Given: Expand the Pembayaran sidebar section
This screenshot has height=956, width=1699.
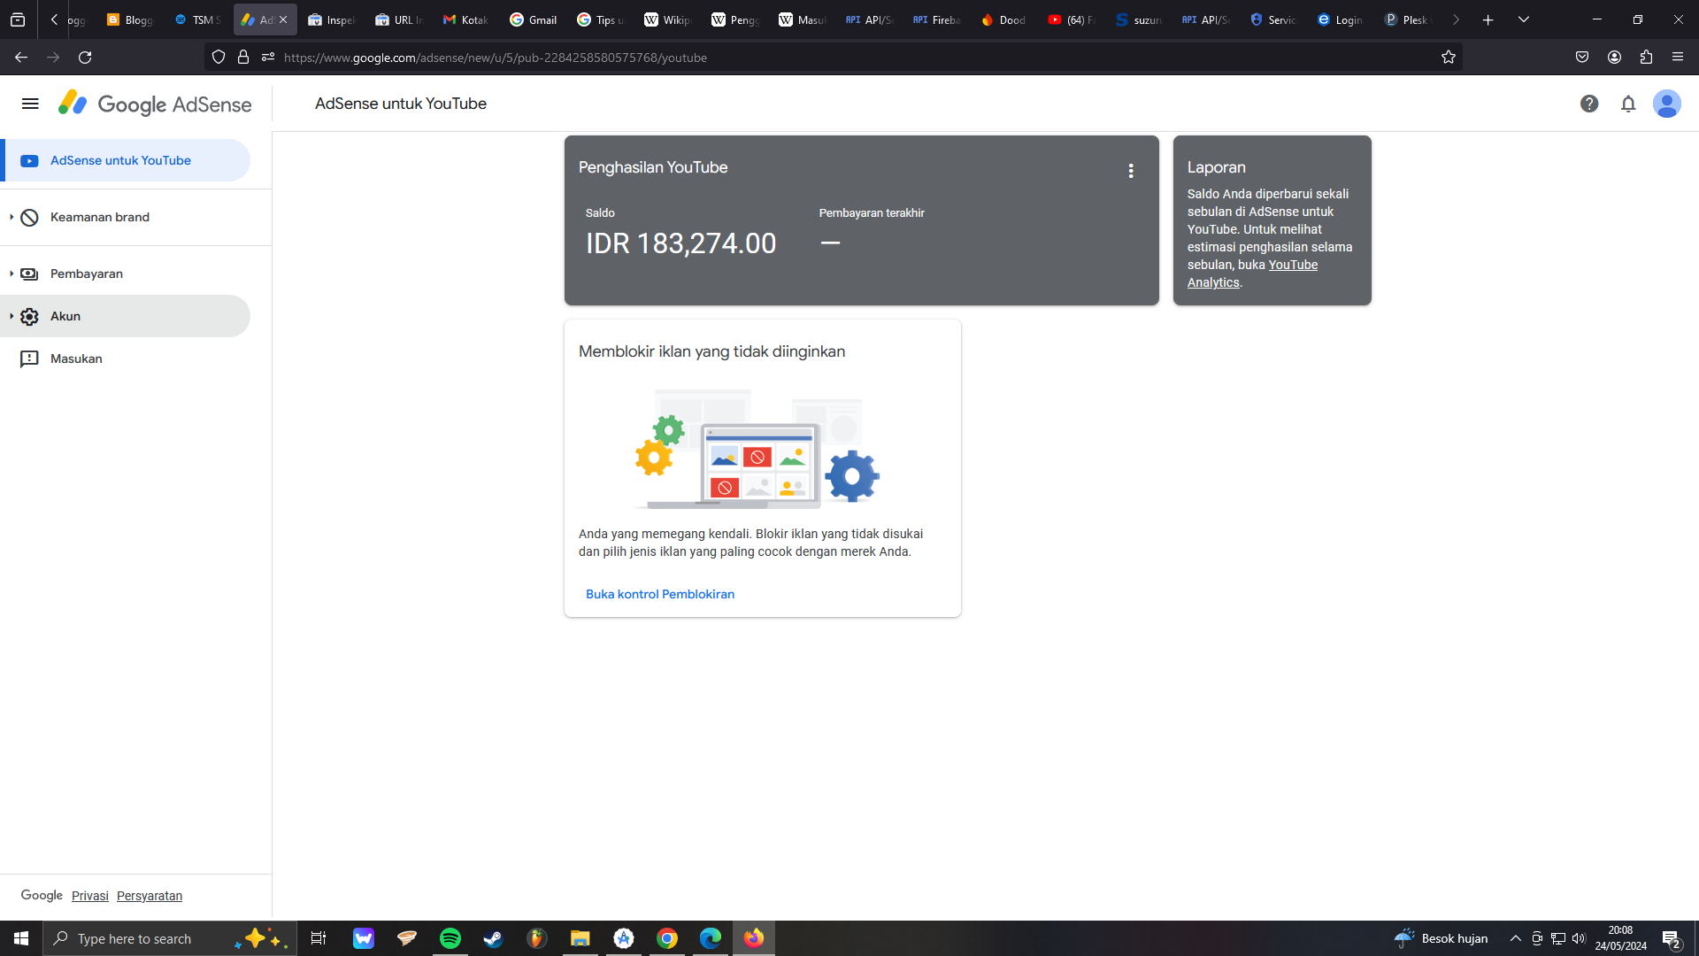Looking at the screenshot, I should coord(86,274).
